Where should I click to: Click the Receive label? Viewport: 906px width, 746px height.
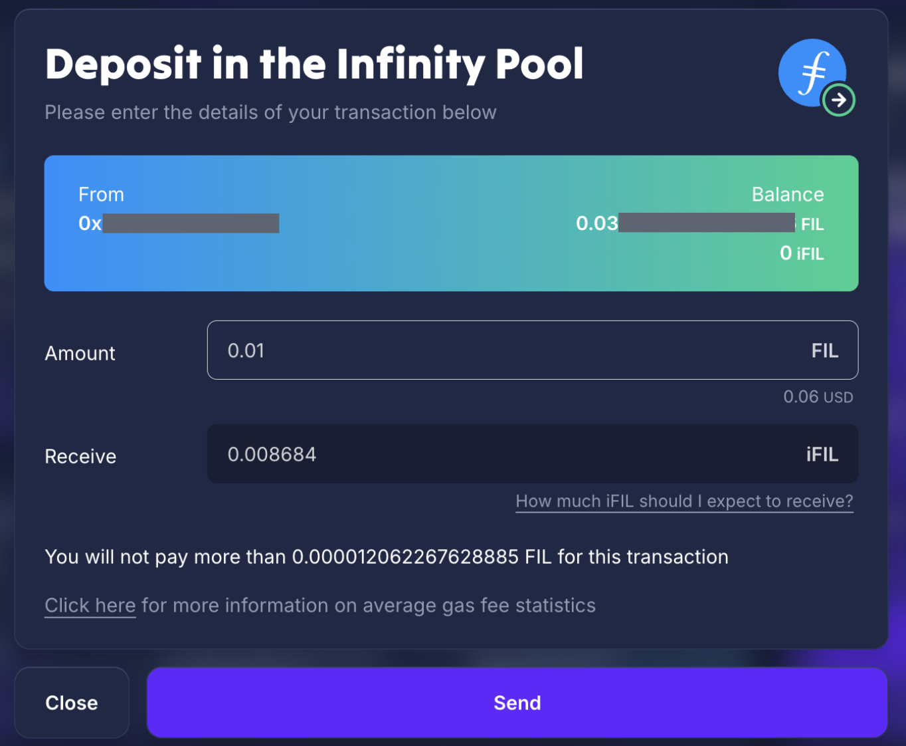pos(80,457)
